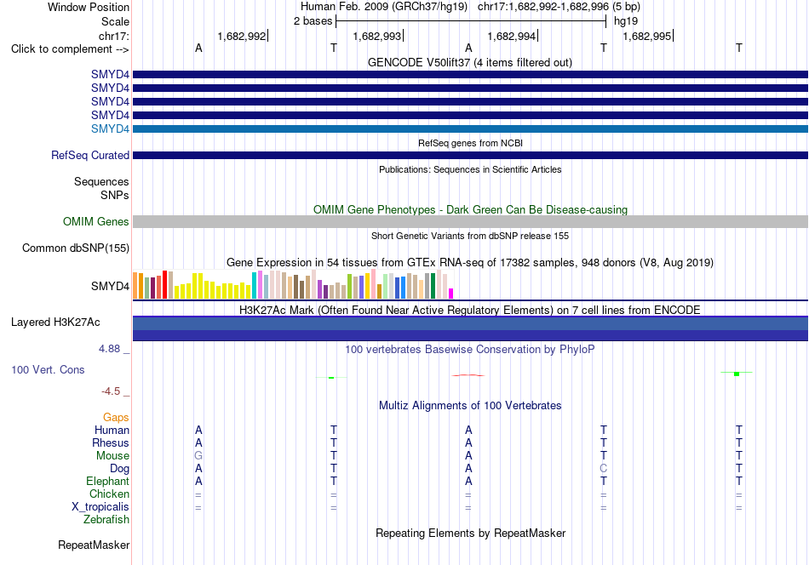
Task: Click the Chicken alignment row label
Action: pyautogui.click(x=109, y=494)
